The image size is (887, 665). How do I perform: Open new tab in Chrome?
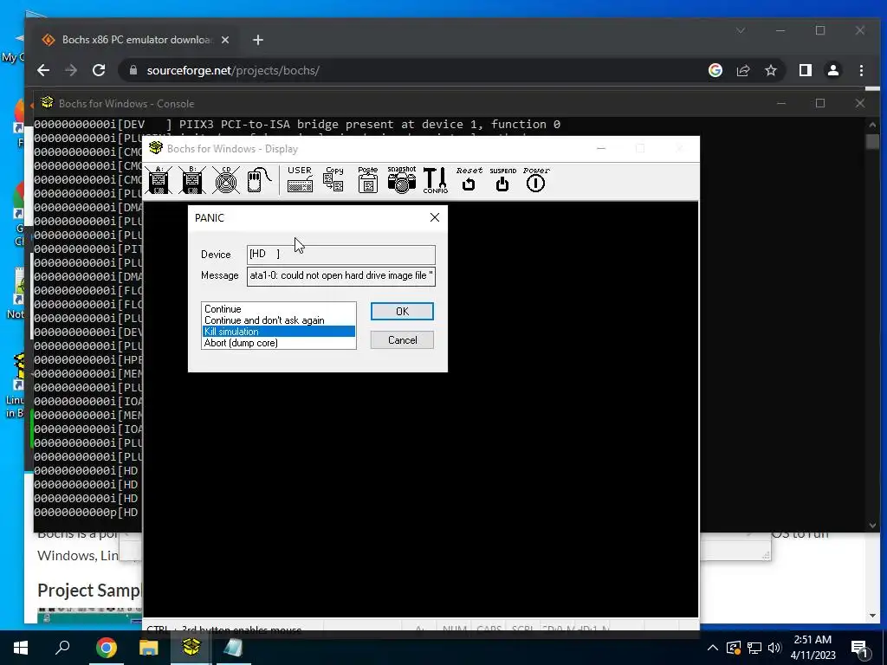pos(258,40)
